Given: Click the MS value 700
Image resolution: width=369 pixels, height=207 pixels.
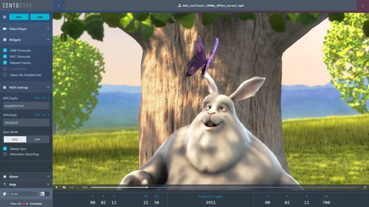Looking at the screenshot, I should [326, 202].
